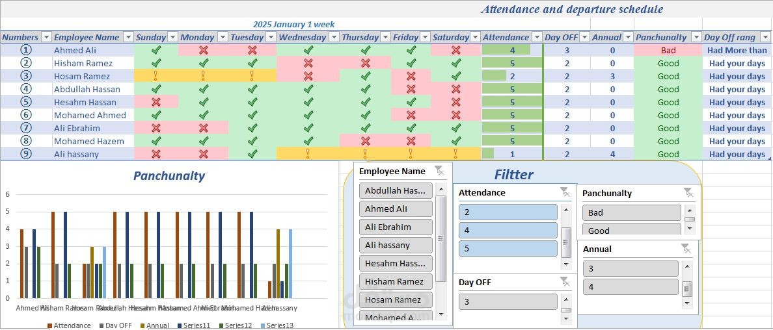The width and height of the screenshot is (773, 330).
Task: Click the Annual slicer scrollbar thumb
Action: [x=687, y=288]
